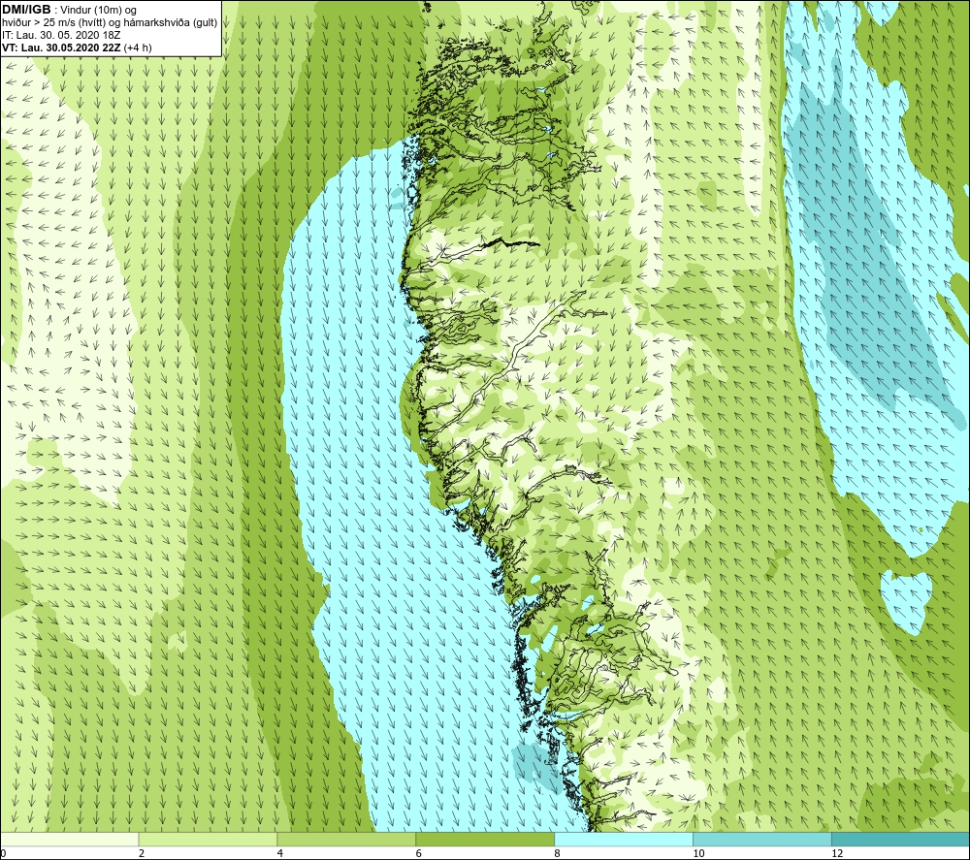Select the 6–8 m/s dark green band
The width and height of the screenshot is (970, 860).
485,839
